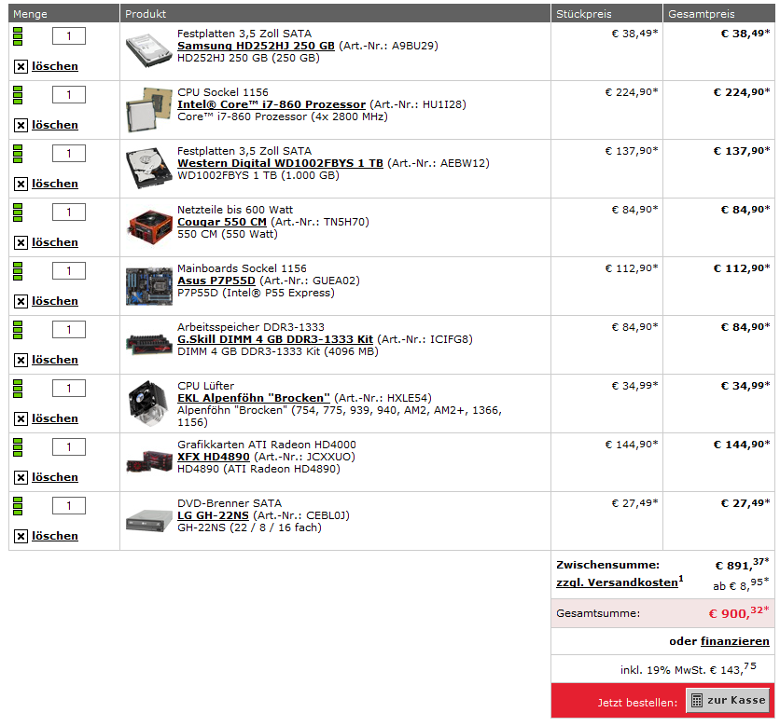Click green availability indicator for LG GH-22NS
This screenshot has height=726, width=780.
(18, 506)
